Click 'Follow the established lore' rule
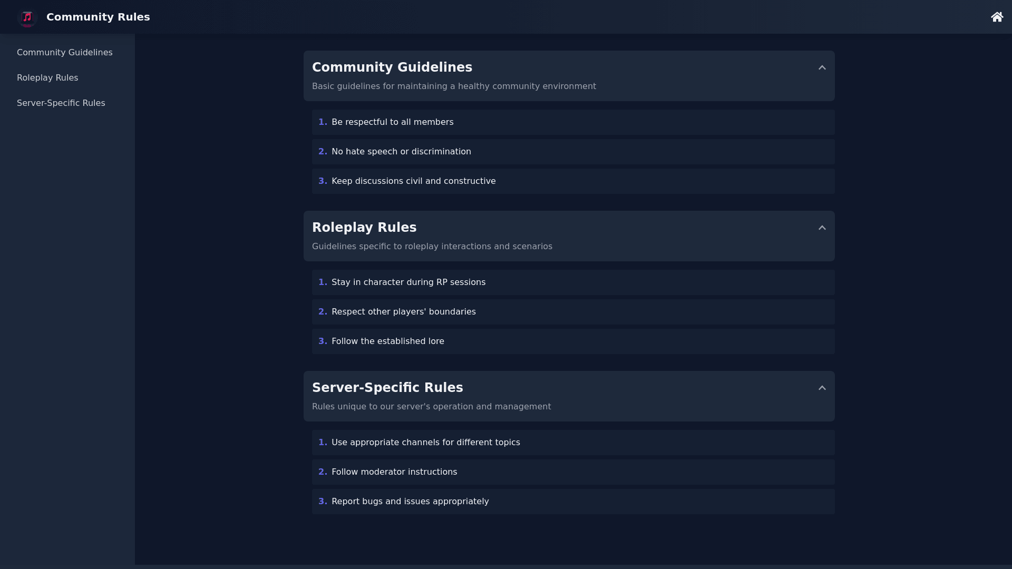1012x569 pixels. pos(387,341)
